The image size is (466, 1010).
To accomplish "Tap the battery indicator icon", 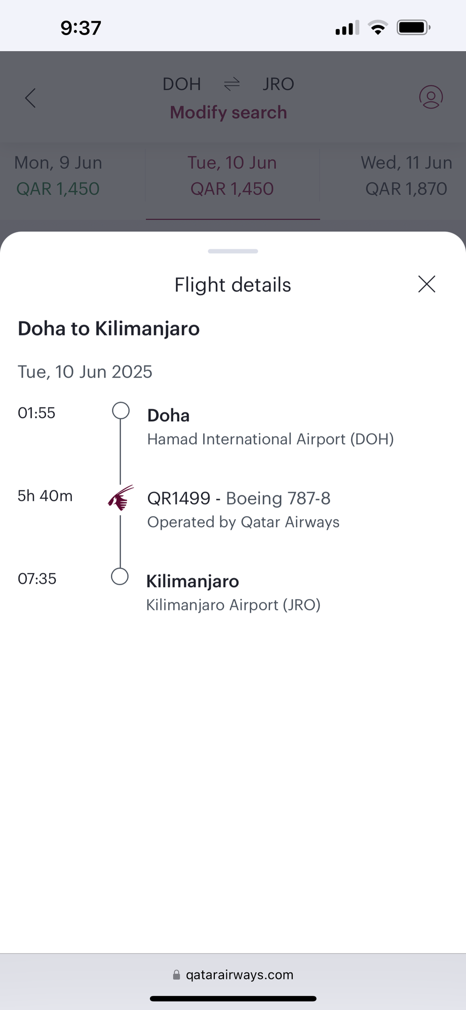I will pyautogui.click(x=413, y=27).
